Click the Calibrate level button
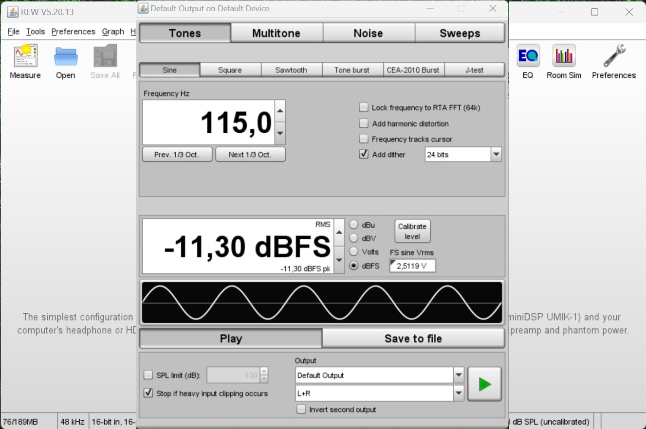Image resolution: width=646 pixels, height=429 pixels. click(x=412, y=232)
